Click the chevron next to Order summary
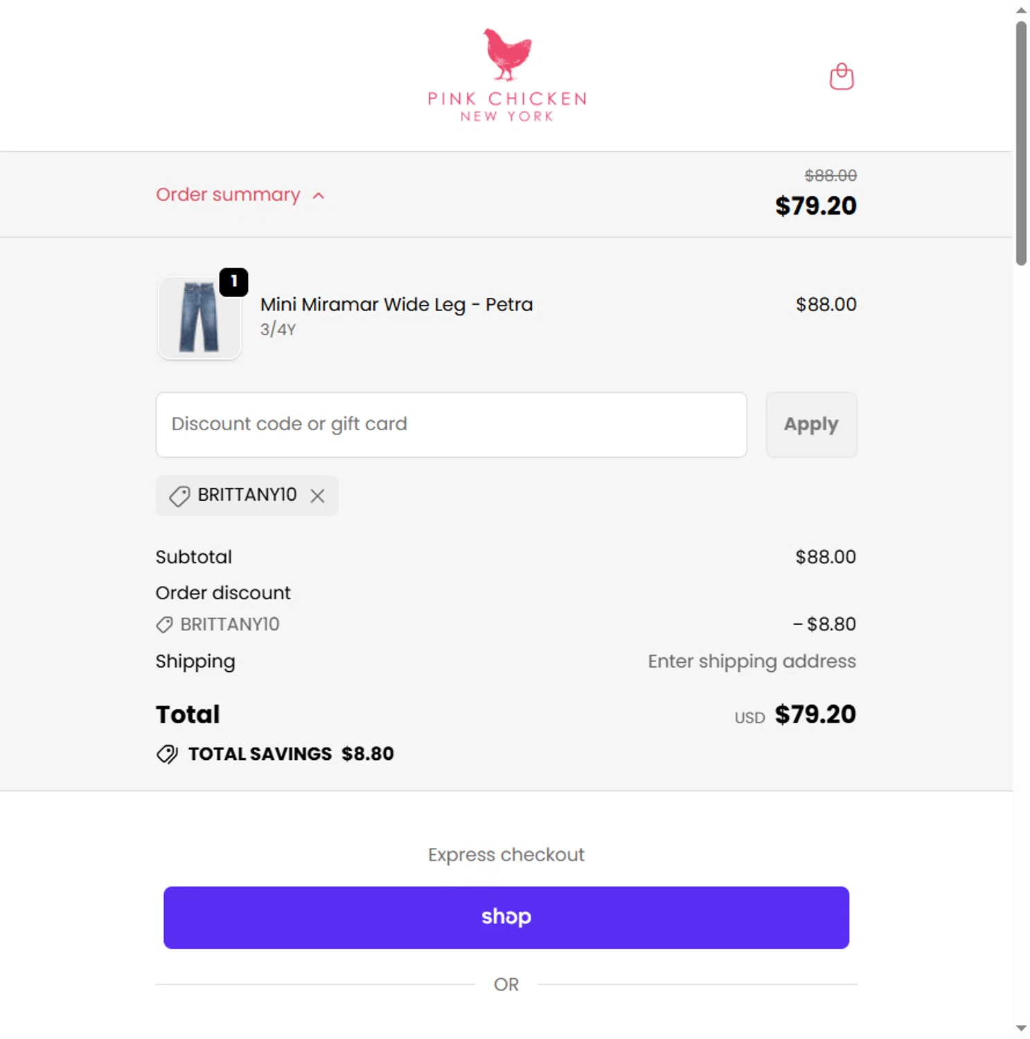This screenshot has height=1039, width=1030. [319, 196]
